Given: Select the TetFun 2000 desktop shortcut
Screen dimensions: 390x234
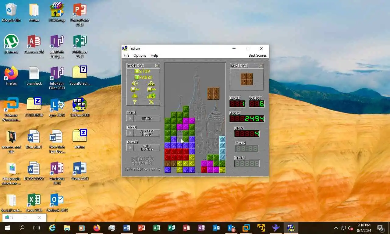Looking at the screenshot, I should coord(80,108).
